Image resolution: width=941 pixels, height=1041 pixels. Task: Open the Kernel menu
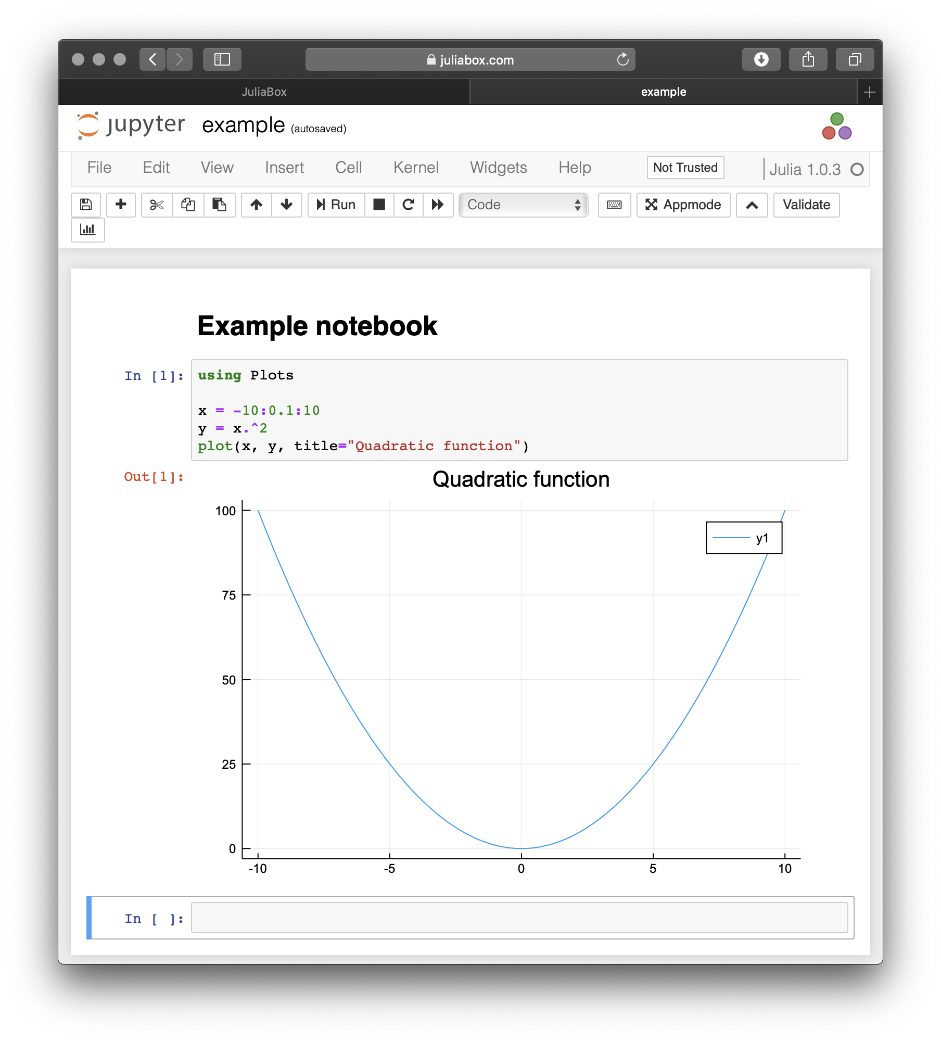[x=416, y=168]
